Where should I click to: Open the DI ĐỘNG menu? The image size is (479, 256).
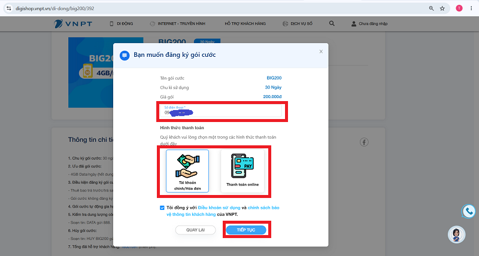point(122,23)
